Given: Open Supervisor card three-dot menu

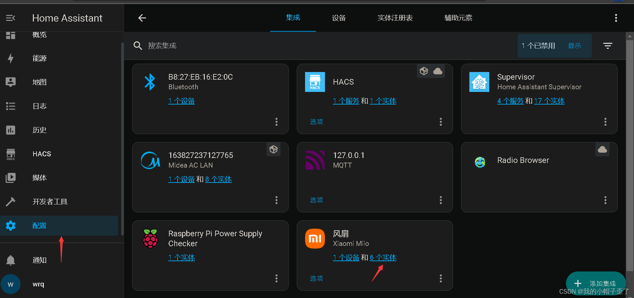Looking at the screenshot, I should coord(605,122).
